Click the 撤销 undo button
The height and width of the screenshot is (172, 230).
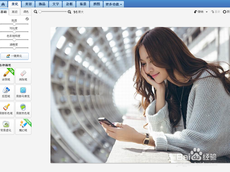coord(199,12)
